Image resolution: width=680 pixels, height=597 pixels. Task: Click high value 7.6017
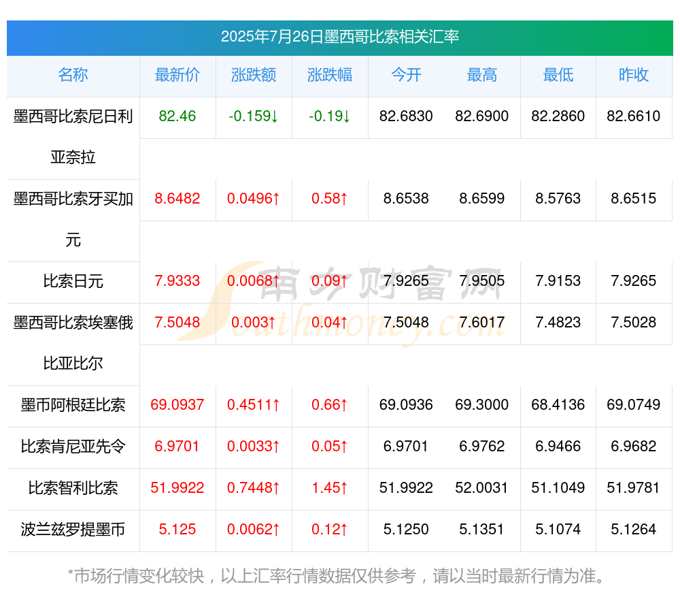(482, 323)
